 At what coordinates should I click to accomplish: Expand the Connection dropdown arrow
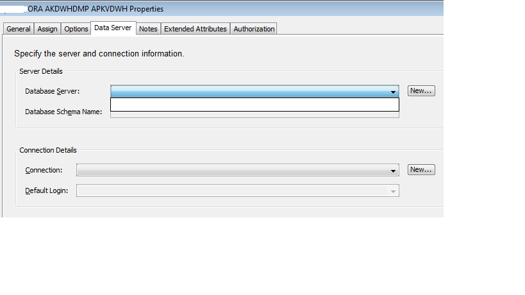(393, 171)
